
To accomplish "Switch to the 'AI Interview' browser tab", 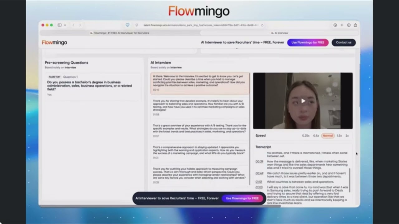I will 280,33.
